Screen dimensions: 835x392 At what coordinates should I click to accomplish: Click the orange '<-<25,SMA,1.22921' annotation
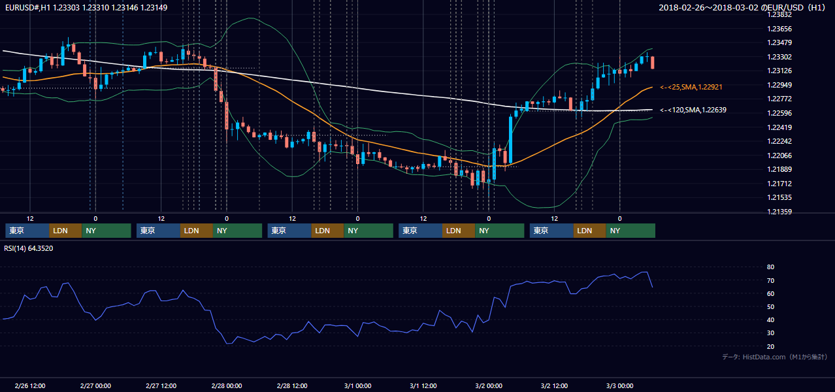click(691, 87)
